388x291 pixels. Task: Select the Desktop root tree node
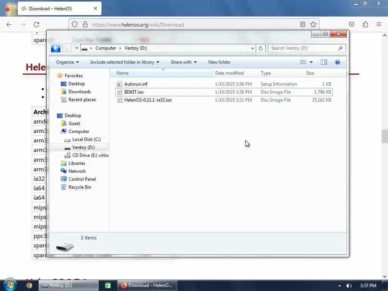pos(73,116)
